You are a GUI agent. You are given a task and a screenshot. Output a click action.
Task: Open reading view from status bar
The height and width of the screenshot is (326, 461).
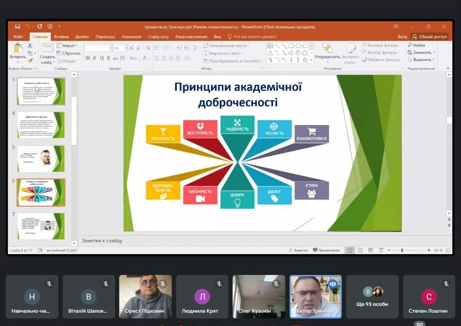pyautogui.click(x=370, y=250)
